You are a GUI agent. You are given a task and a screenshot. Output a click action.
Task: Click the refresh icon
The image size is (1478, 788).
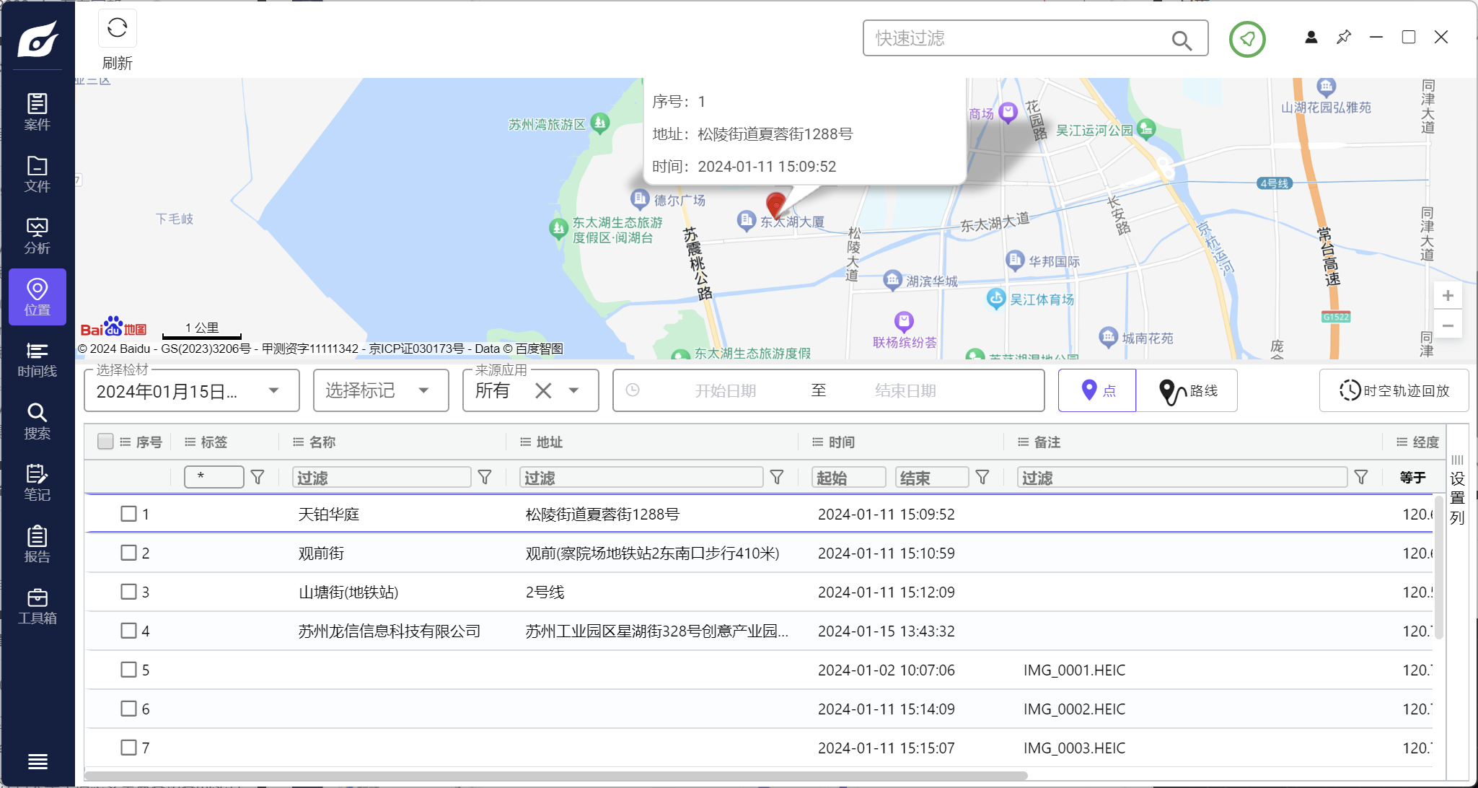tap(118, 29)
